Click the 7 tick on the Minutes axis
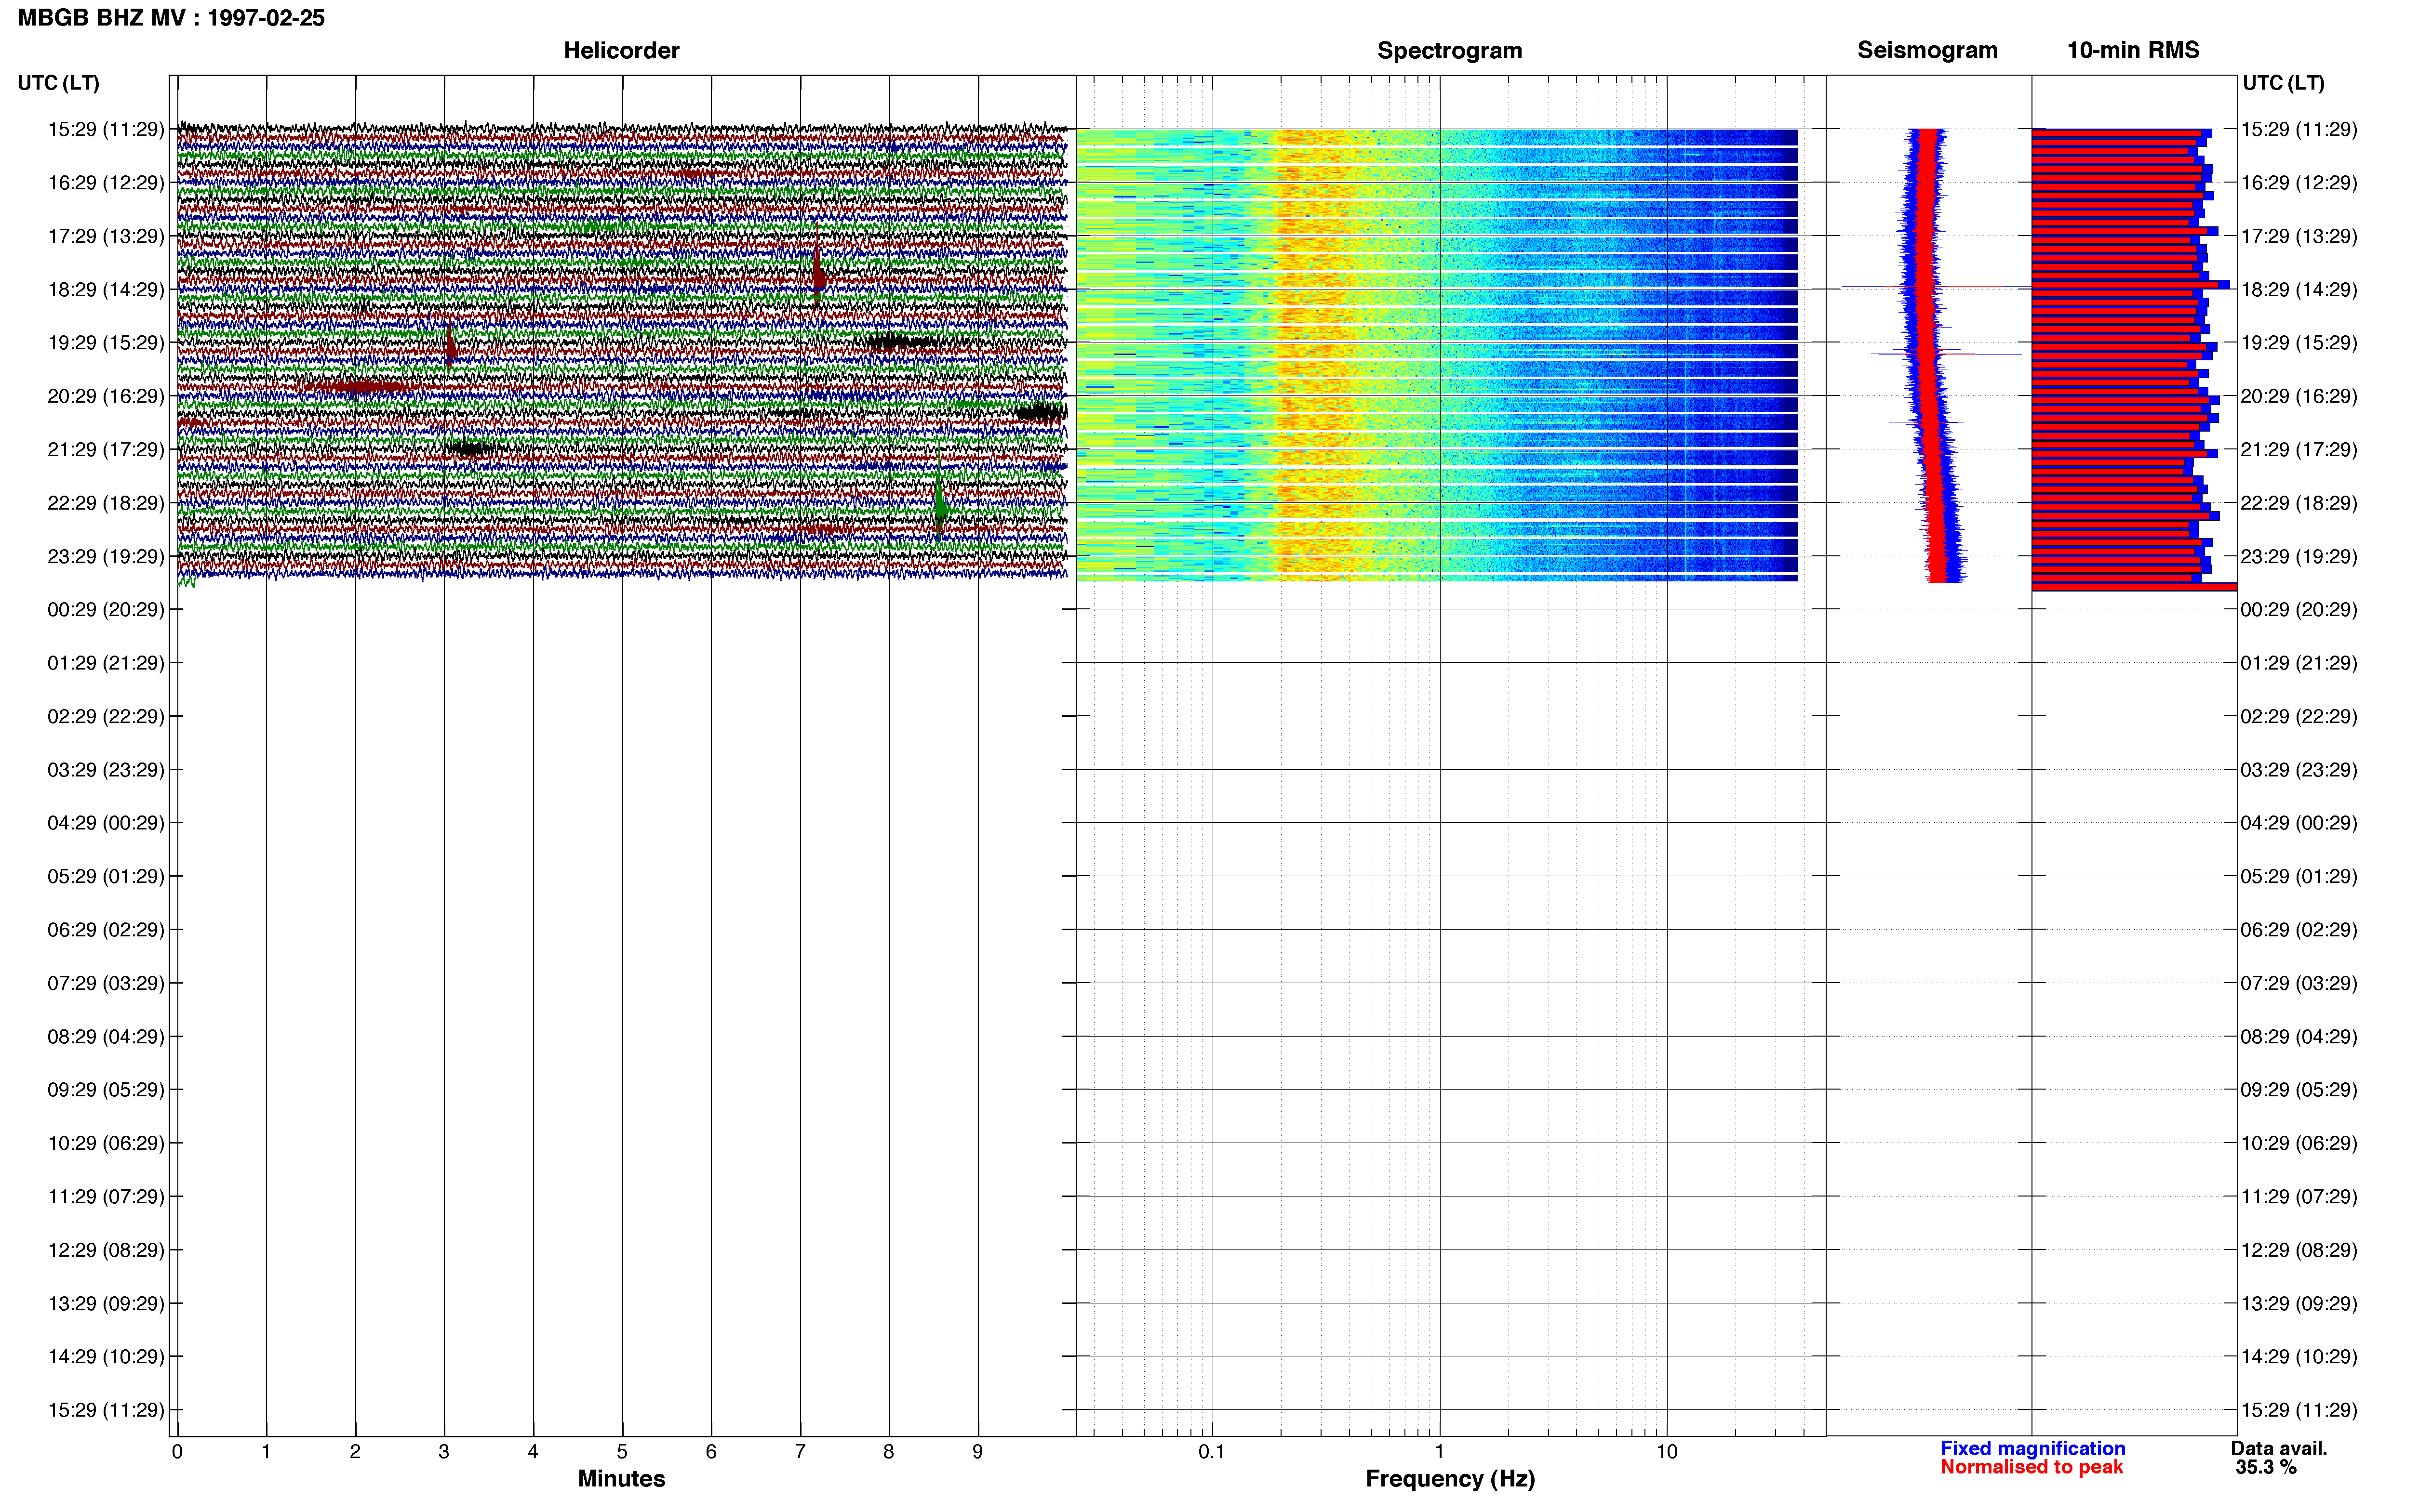Image resolution: width=2419 pixels, height=1512 pixels. point(801,1452)
